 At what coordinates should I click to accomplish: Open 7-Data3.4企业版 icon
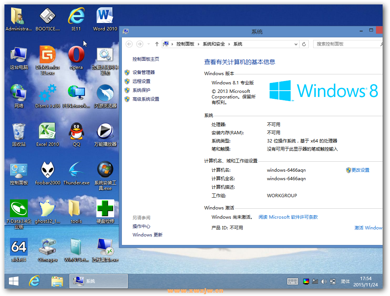click(19, 214)
